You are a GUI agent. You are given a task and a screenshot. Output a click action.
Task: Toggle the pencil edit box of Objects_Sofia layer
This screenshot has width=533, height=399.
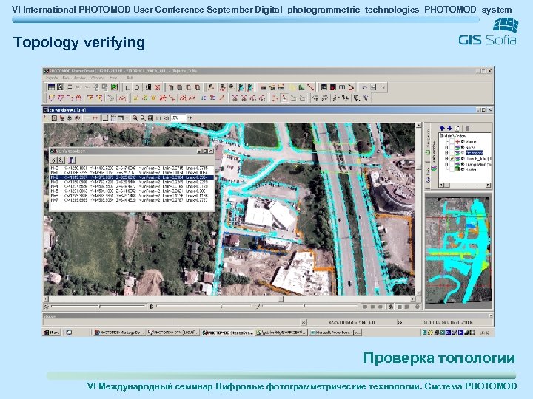pos(452,158)
